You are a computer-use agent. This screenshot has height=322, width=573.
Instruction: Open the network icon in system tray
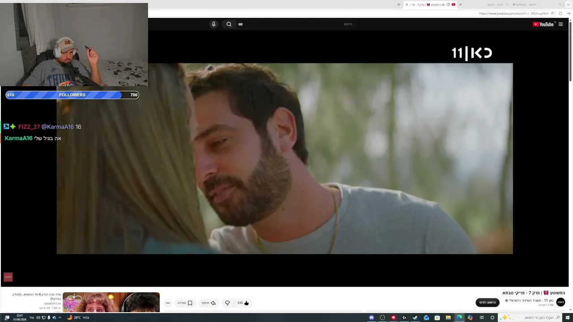43,318
